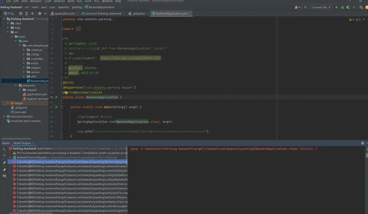Screen dimensions: 368x214
Task: Expand External Libraries node
Action: click(x=4, y=117)
